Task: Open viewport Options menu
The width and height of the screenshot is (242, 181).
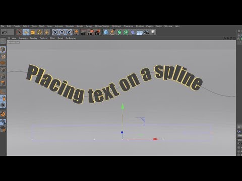Action: click(43, 38)
